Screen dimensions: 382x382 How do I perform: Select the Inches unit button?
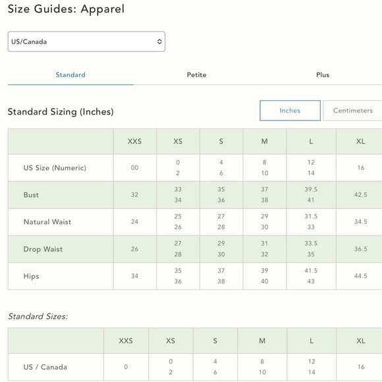[290, 111]
